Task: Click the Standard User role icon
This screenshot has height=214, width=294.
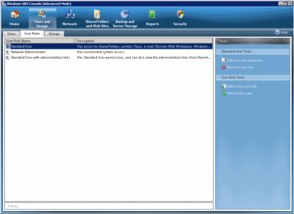Action: click(x=8, y=47)
